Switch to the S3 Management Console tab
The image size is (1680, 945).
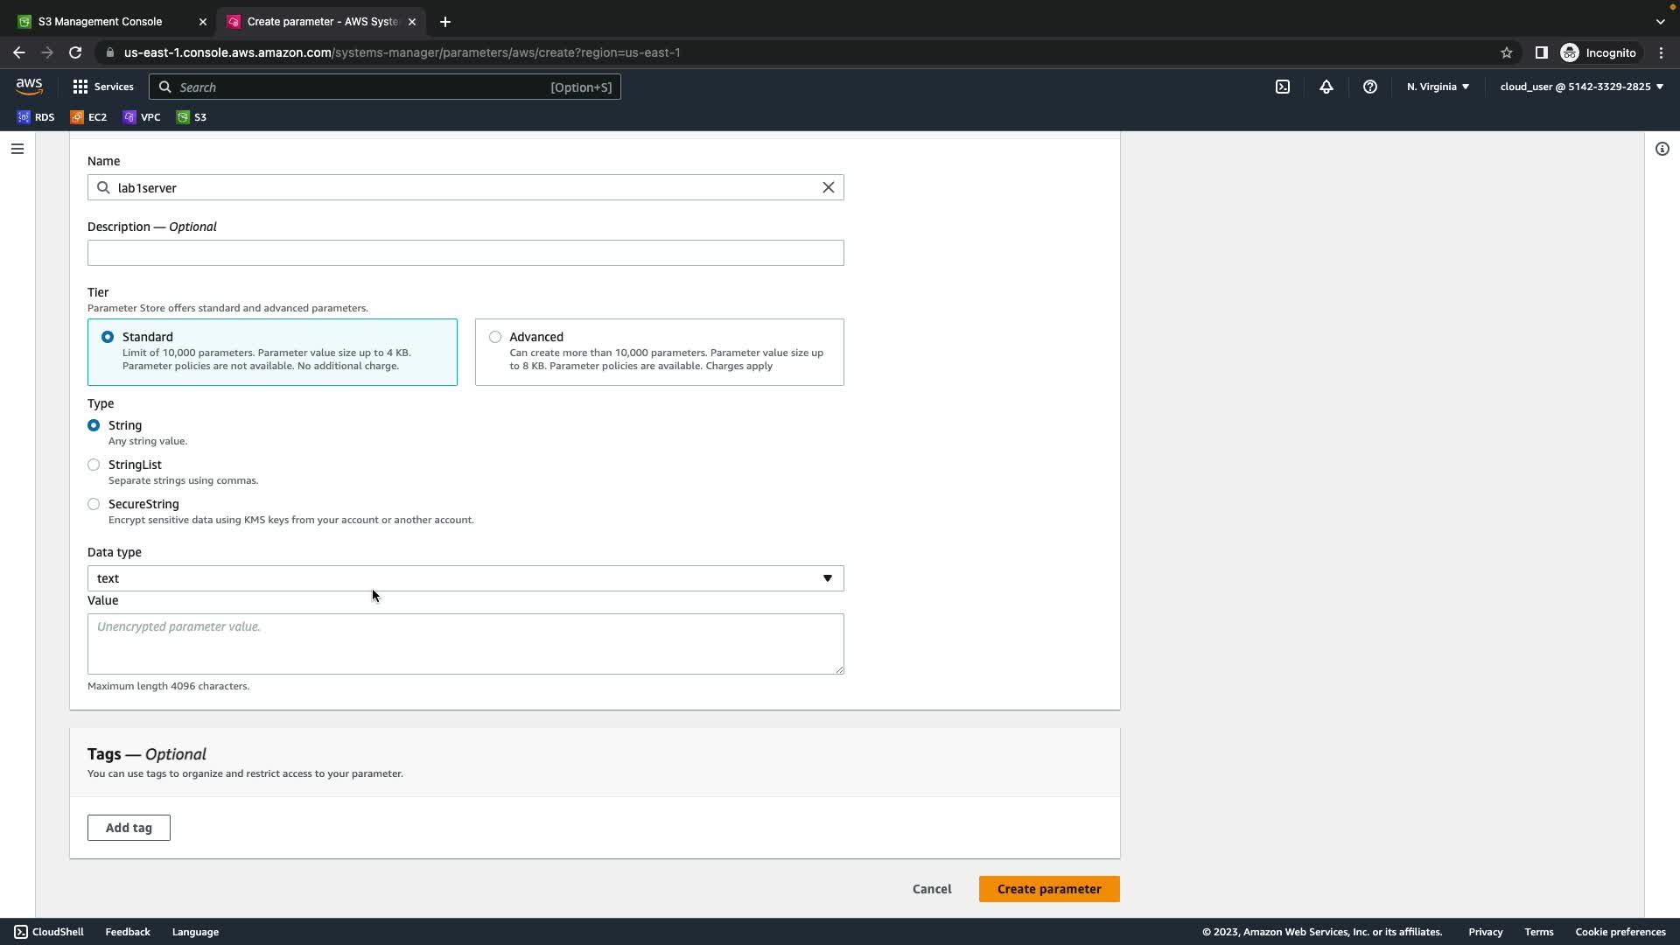tap(101, 21)
